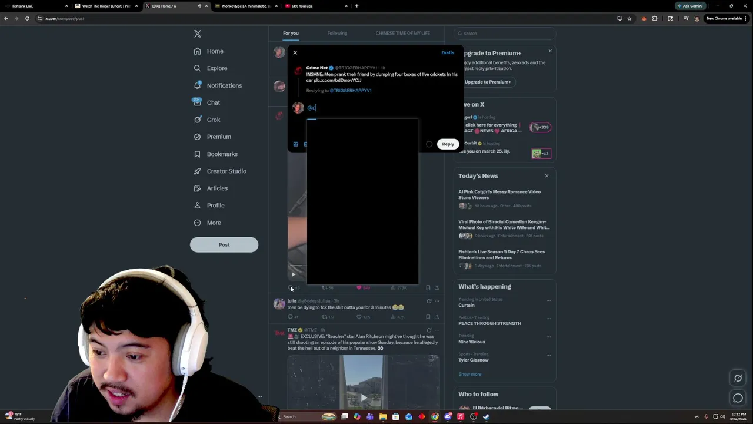Switch to the Monkeytype browser tab
The height and width of the screenshot is (424, 753).
pyautogui.click(x=246, y=6)
